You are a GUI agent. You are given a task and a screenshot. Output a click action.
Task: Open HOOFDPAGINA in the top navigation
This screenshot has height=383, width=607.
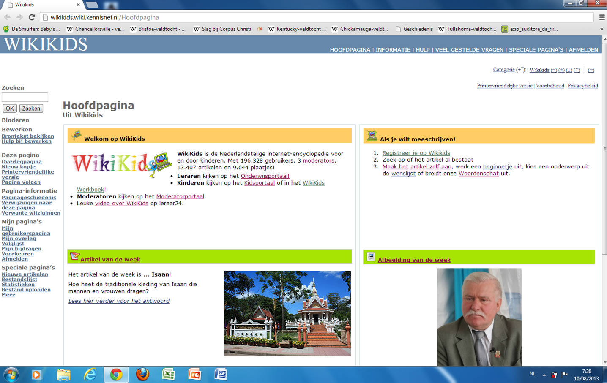point(350,50)
